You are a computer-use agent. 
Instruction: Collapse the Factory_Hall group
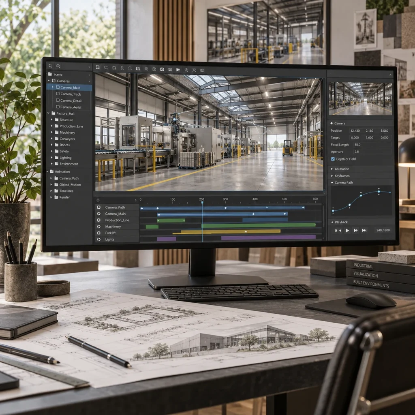pyautogui.click(x=49, y=113)
